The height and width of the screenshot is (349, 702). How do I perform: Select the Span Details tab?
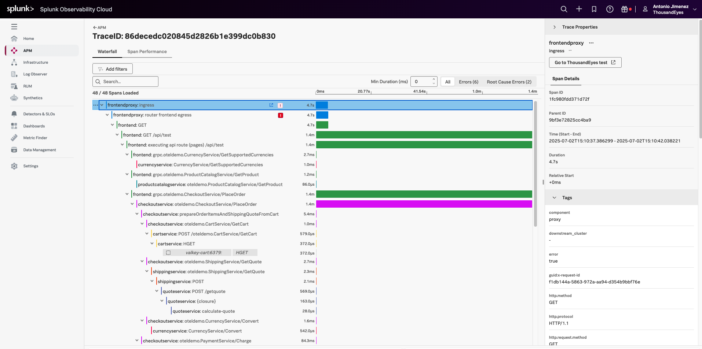[x=566, y=79]
